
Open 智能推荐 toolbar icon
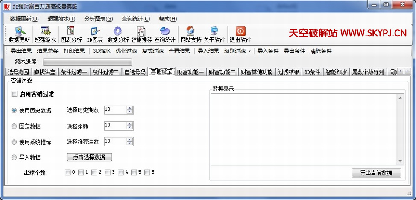point(141,31)
